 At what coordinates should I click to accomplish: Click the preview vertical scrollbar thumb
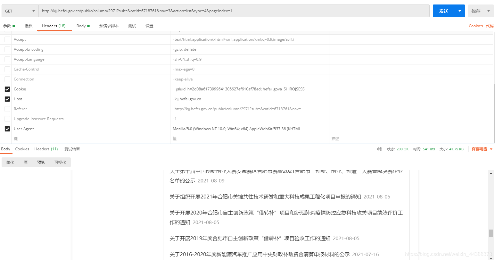tap(491, 233)
